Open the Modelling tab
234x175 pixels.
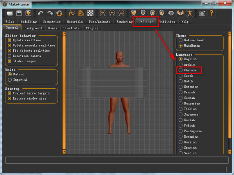pyautogui.click(x=28, y=22)
